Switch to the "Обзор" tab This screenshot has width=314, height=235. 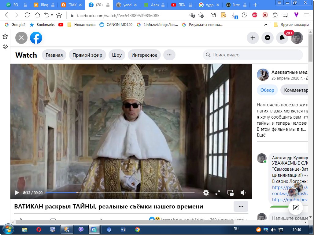[x=267, y=90]
